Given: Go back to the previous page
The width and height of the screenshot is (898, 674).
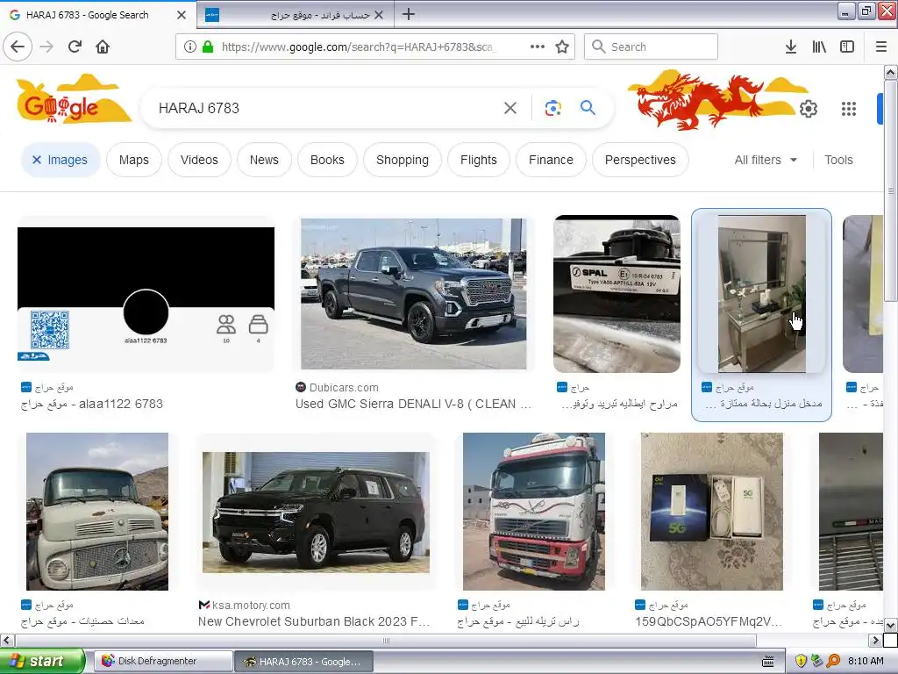Looking at the screenshot, I should (18, 47).
